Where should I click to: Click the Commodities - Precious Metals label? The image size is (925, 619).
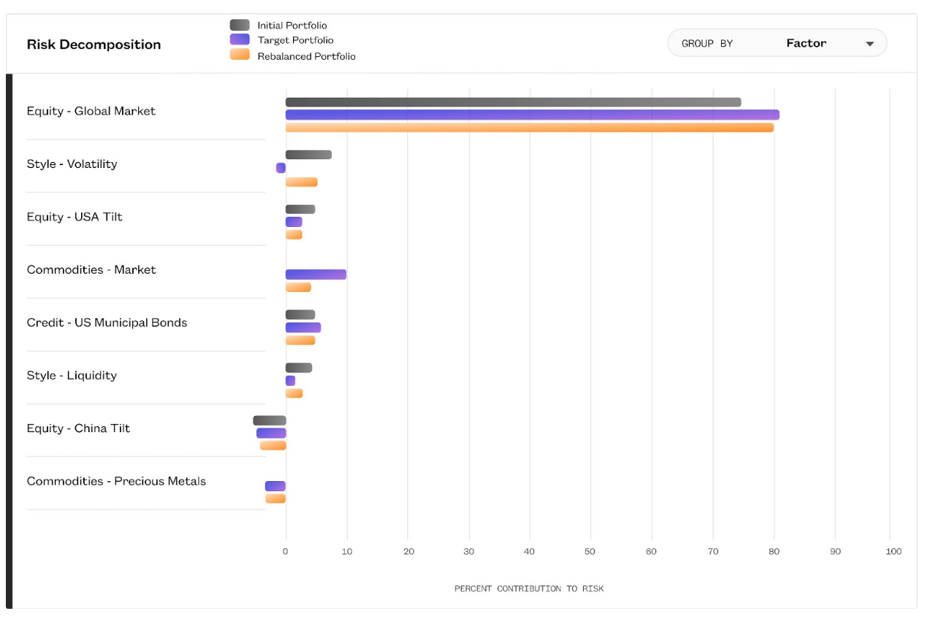[116, 481]
